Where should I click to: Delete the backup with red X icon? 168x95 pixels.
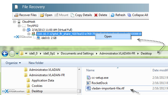point(96,15)
